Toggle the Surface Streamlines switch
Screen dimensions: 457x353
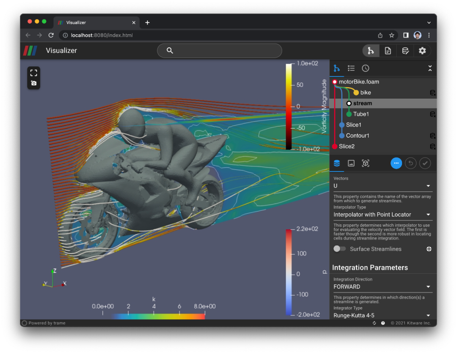pyautogui.click(x=339, y=249)
